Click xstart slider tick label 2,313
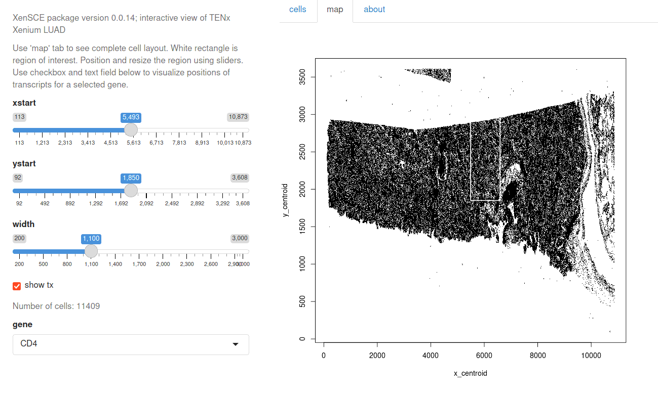 click(65, 143)
